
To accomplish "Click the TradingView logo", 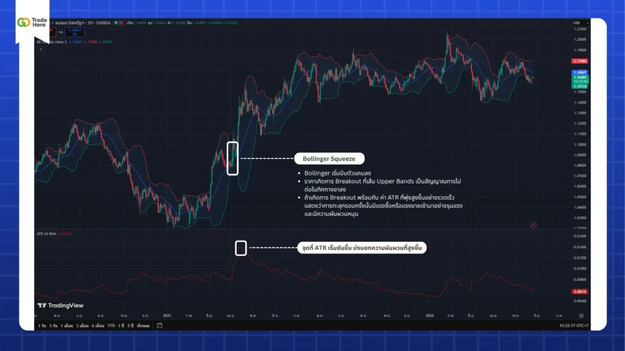I will coord(60,305).
